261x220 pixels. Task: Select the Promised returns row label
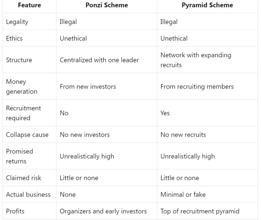(20, 156)
